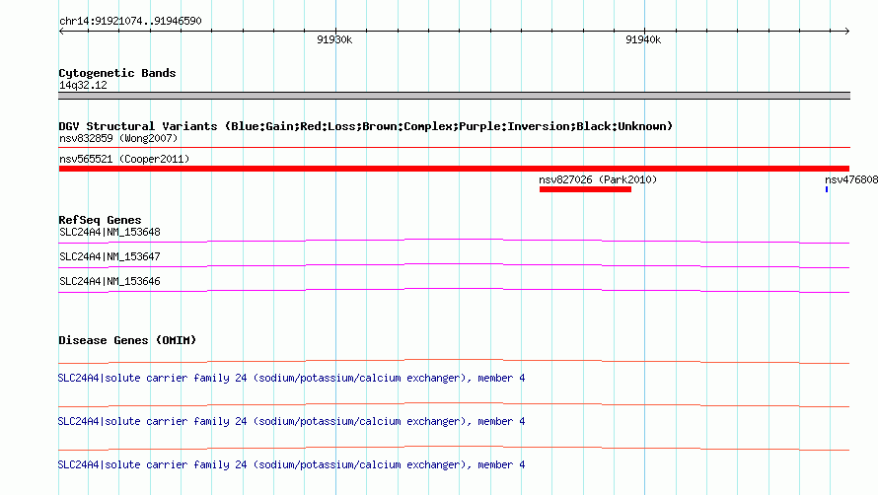The width and height of the screenshot is (878, 495).
Task: Click the short red nsv827026 loss bar
Action: [585, 189]
